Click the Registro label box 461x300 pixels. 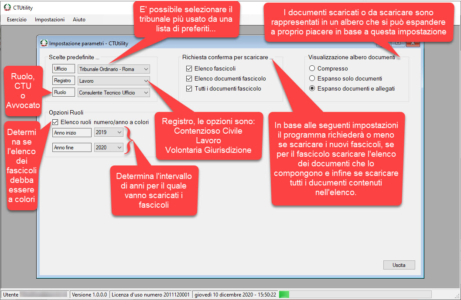(x=64, y=81)
